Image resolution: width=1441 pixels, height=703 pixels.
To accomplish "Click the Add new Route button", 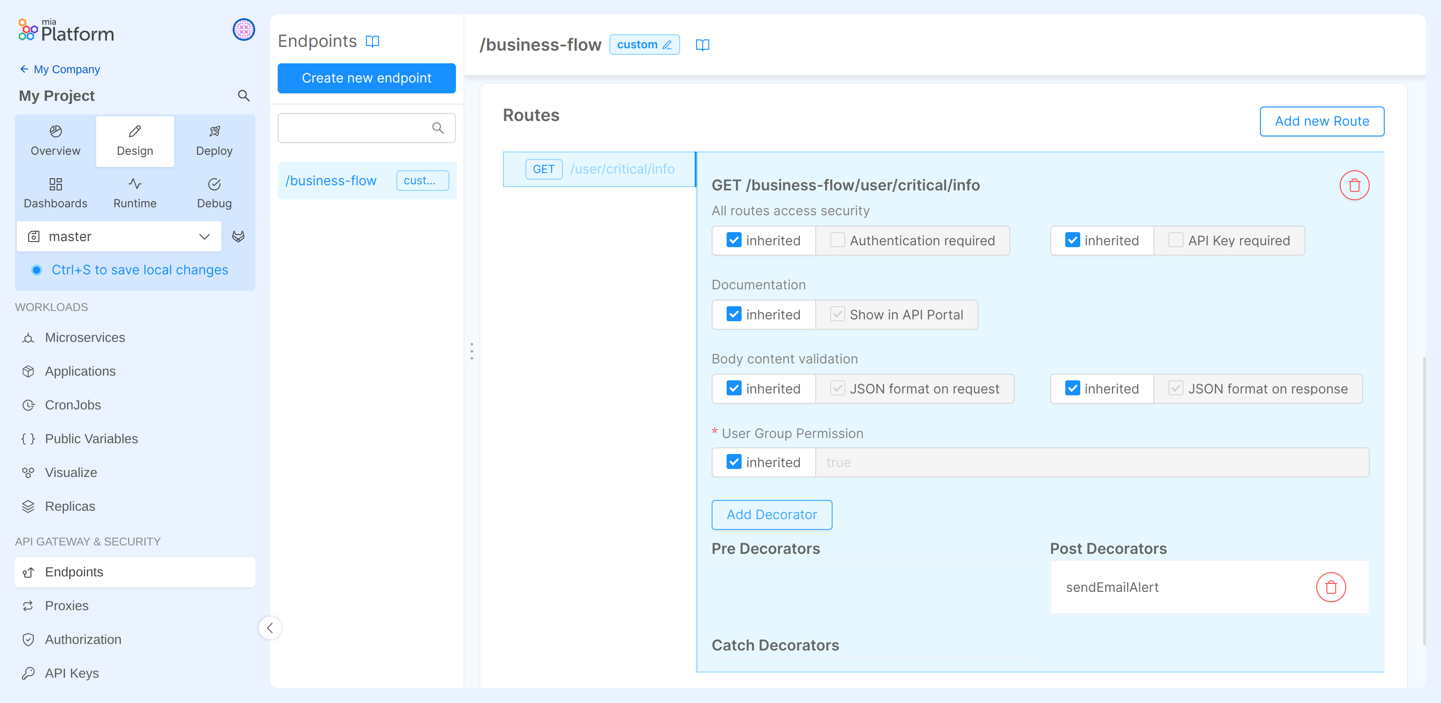I will (x=1321, y=121).
